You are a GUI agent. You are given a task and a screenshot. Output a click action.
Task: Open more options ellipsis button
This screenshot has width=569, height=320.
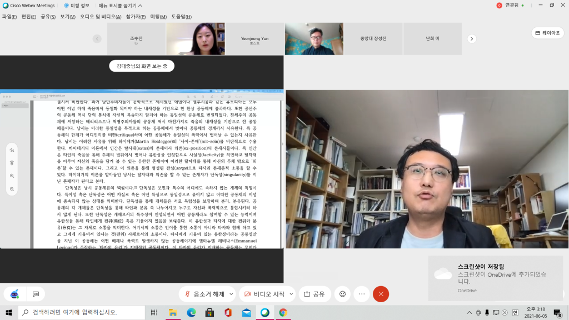pos(362,294)
